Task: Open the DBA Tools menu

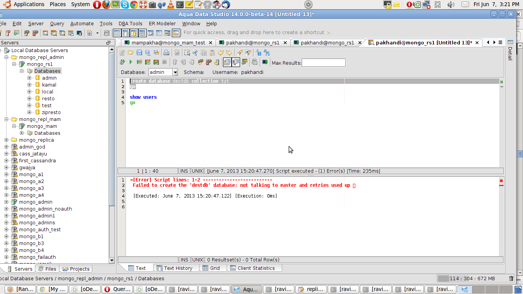Action: tap(130, 23)
